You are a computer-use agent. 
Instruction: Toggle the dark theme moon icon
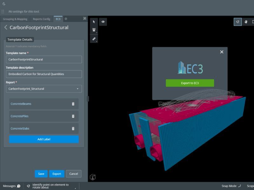tap(4, 4)
